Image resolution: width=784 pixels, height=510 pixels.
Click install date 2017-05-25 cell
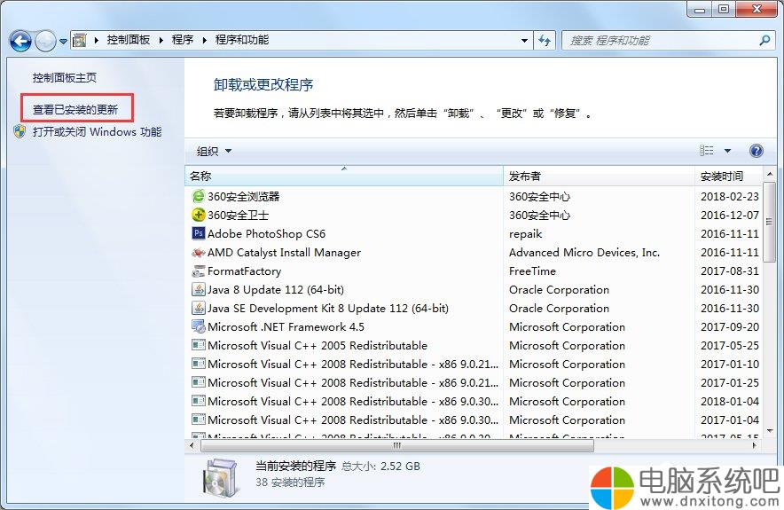730,346
